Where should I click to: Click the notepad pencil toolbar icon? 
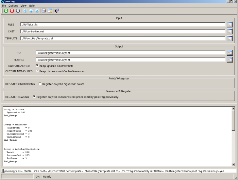[44, 11]
